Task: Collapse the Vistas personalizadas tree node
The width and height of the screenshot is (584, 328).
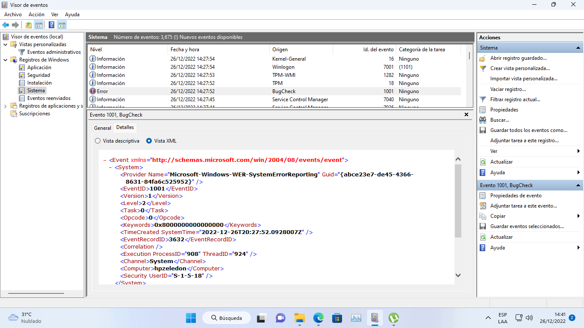Action: [x=5, y=44]
